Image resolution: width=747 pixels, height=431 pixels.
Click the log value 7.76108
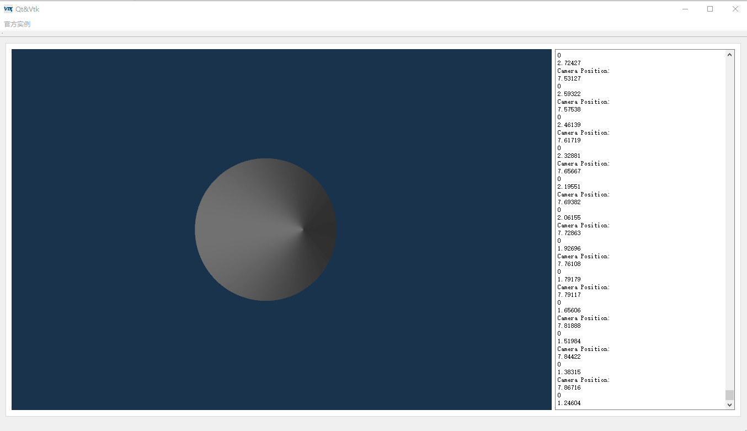tap(569, 264)
